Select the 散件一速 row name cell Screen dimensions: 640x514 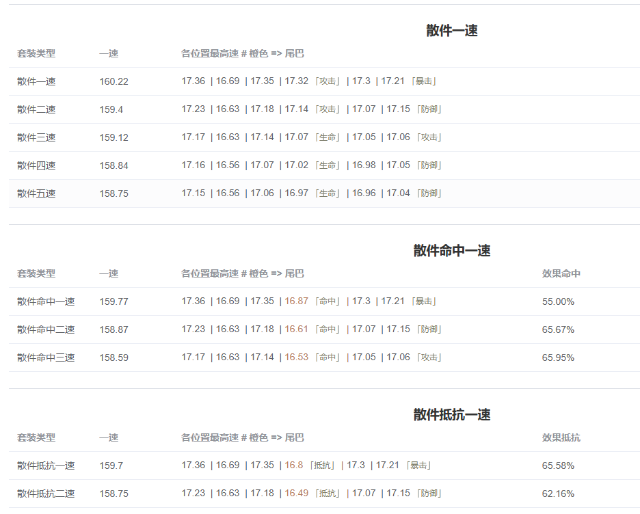coord(36,81)
